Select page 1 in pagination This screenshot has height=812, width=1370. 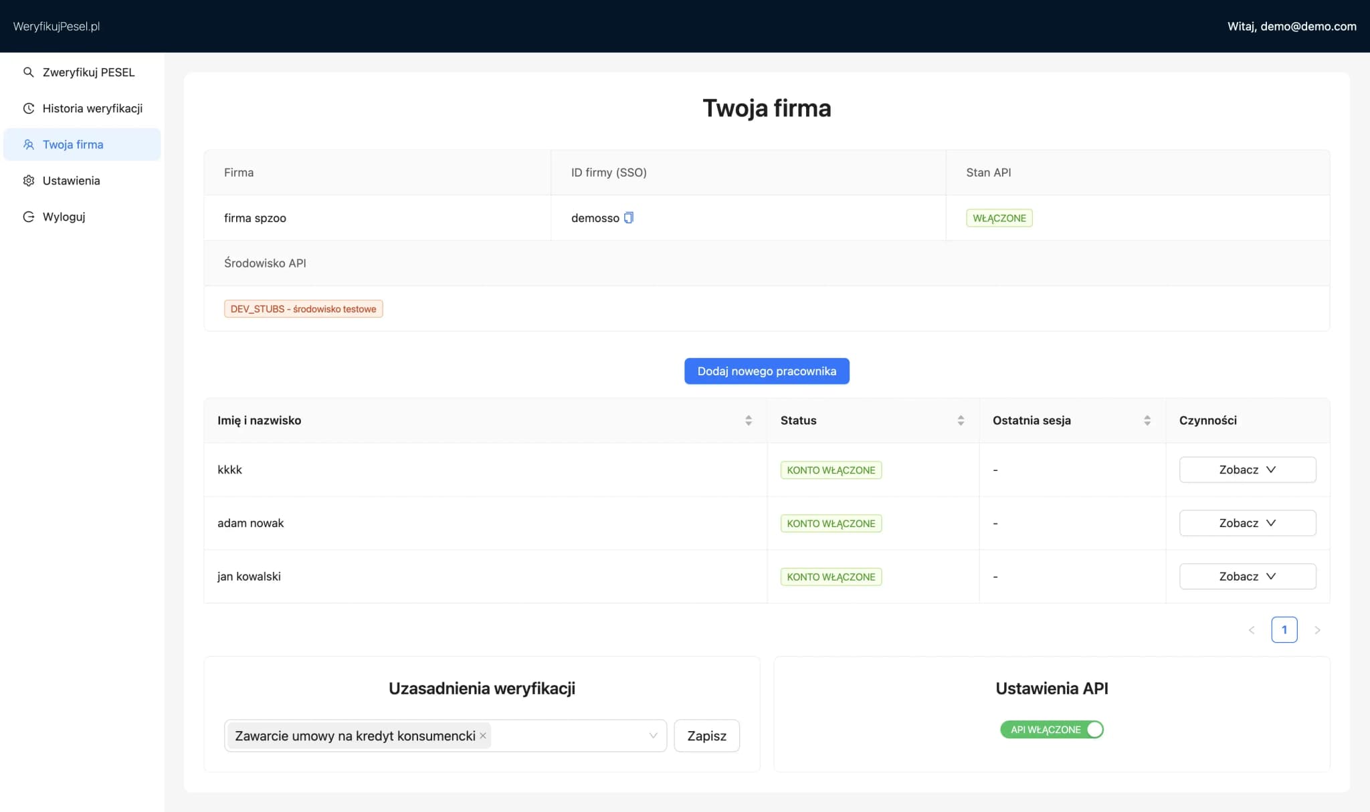1284,630
